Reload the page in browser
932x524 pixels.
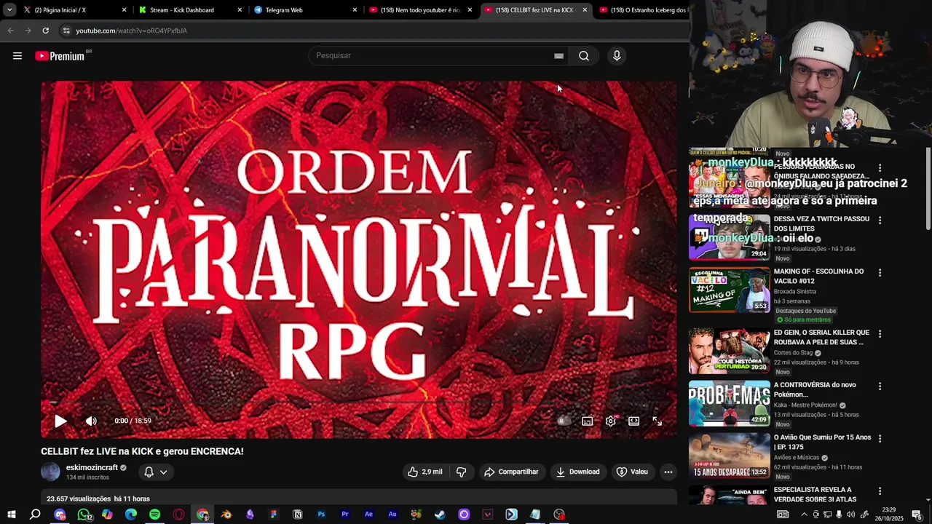click(45, 31)
